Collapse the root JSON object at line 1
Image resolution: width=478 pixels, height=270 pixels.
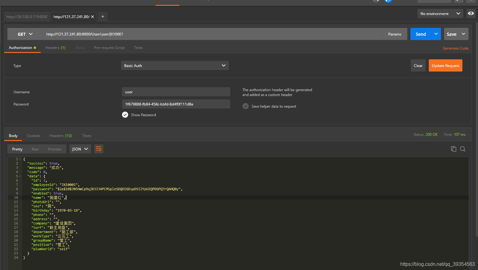point(20,159)
